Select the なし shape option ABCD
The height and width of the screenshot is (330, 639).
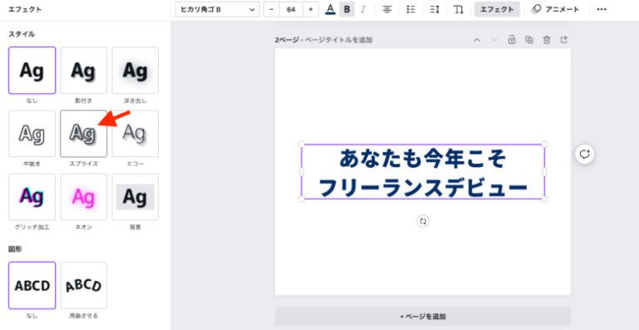point(32,285)
